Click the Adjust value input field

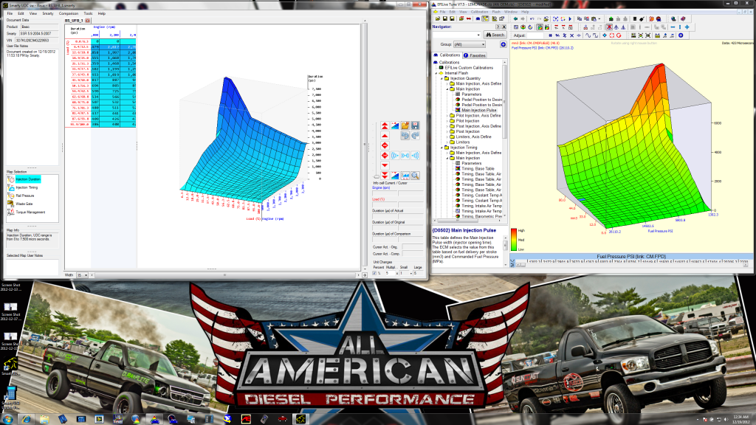click(536, 35)
